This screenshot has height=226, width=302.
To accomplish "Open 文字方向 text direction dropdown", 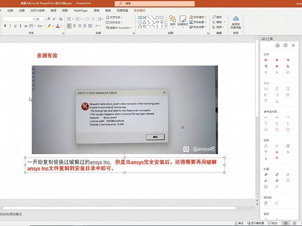I will [114, 17].
